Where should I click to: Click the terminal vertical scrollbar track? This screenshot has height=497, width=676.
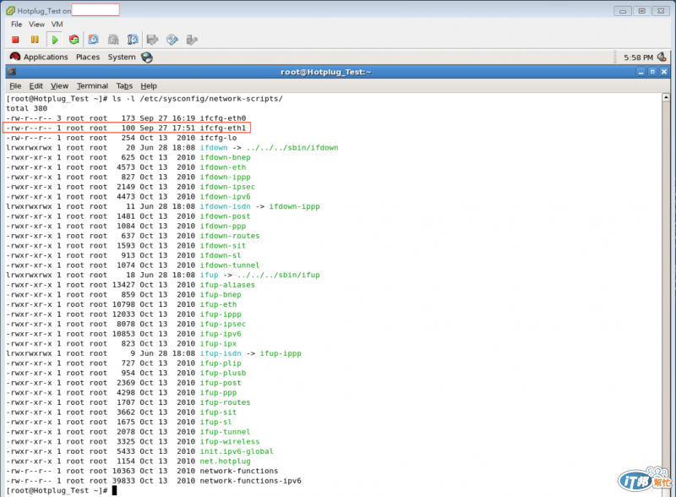click(666, 298)
